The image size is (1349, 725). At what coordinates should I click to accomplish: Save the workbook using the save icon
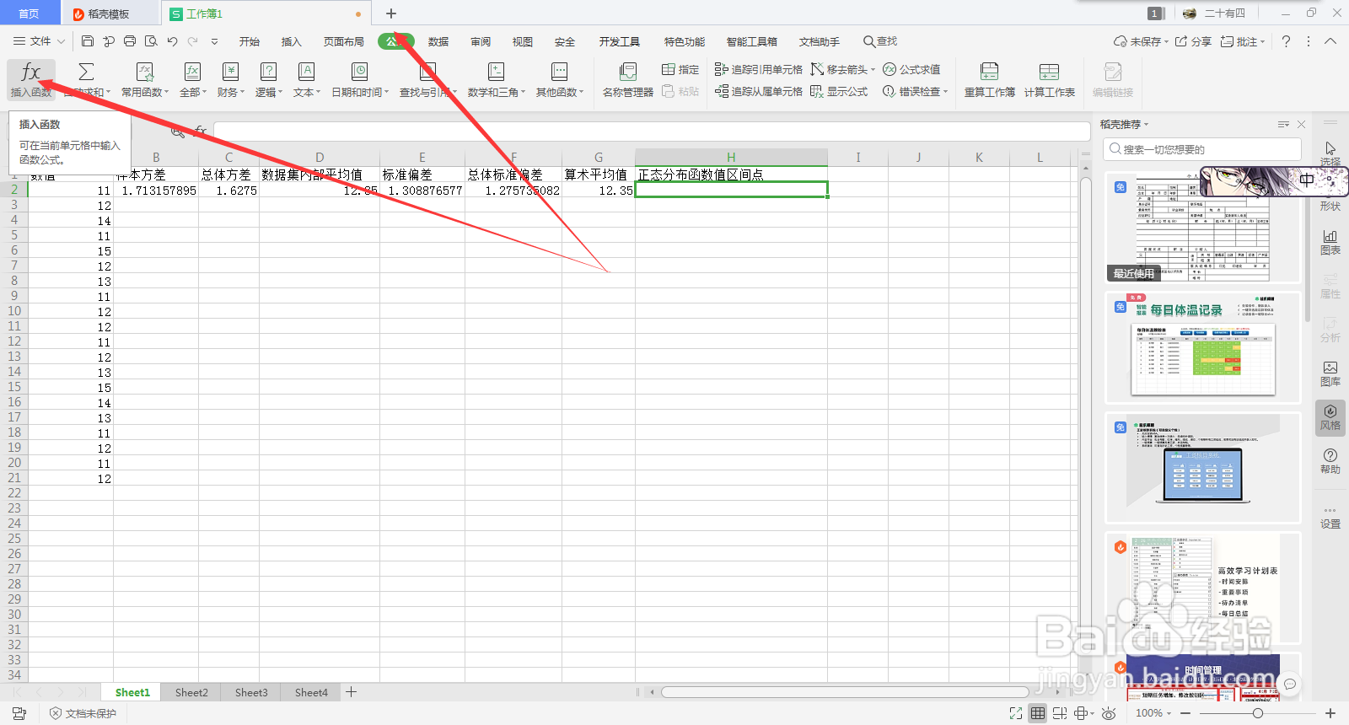[88, 41]
